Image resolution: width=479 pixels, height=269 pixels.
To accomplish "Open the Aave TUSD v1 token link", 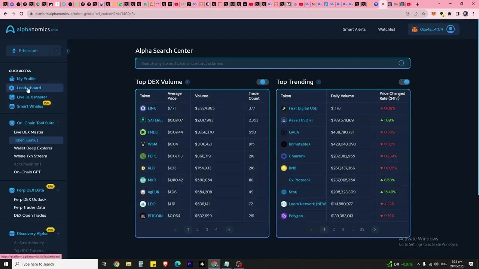I will coord(300,120).
